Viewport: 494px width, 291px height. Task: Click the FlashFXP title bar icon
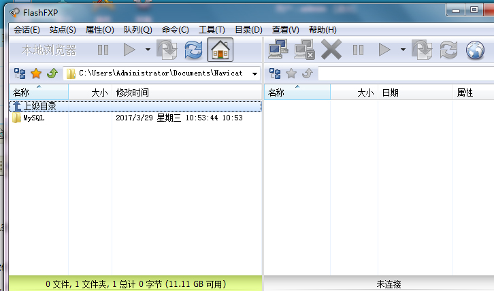click(x=14, y=13)
